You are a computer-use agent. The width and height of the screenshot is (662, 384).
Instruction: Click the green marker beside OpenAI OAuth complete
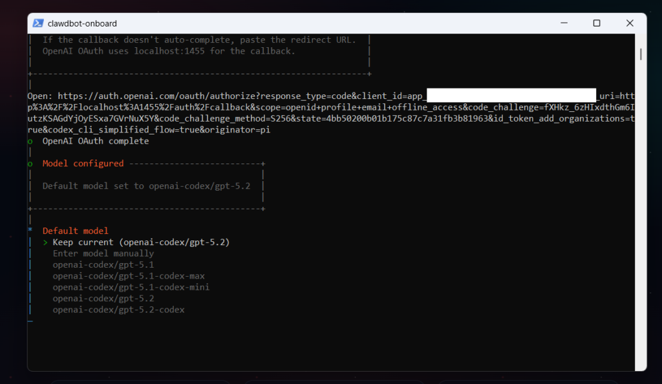(x=30, y=141)
